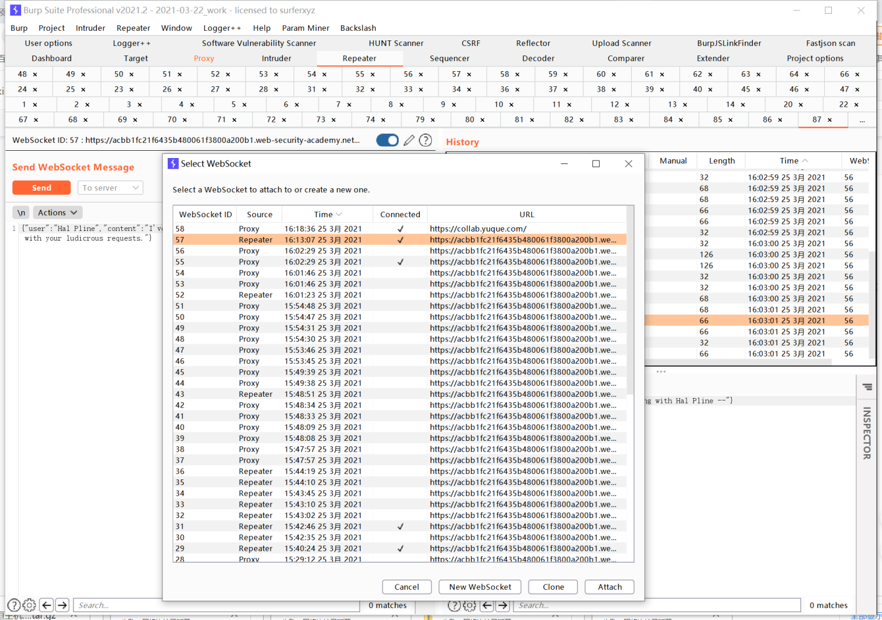The height and width of the screenshot is (620, 882).
Task: Click Select WebSocket dialog Burp icon
Action: (x=173, y=163)
